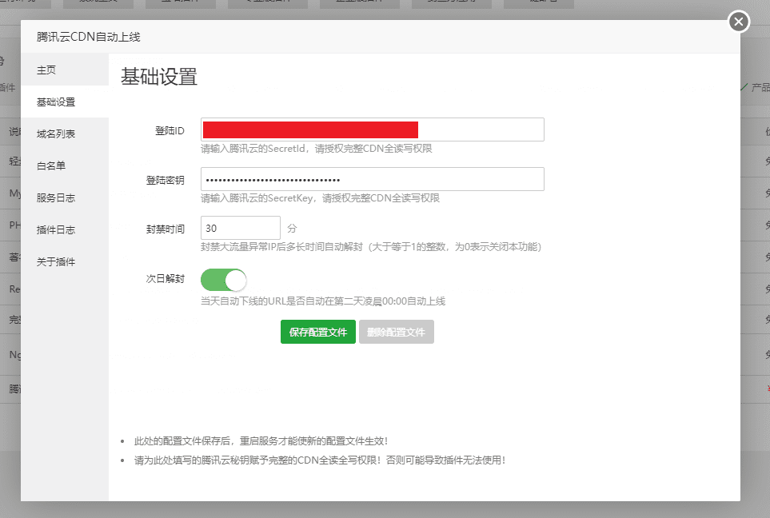The height and width of the screenshot is (518, 770).
Task: Click the 次日解封 label
Action: (165, 278)
